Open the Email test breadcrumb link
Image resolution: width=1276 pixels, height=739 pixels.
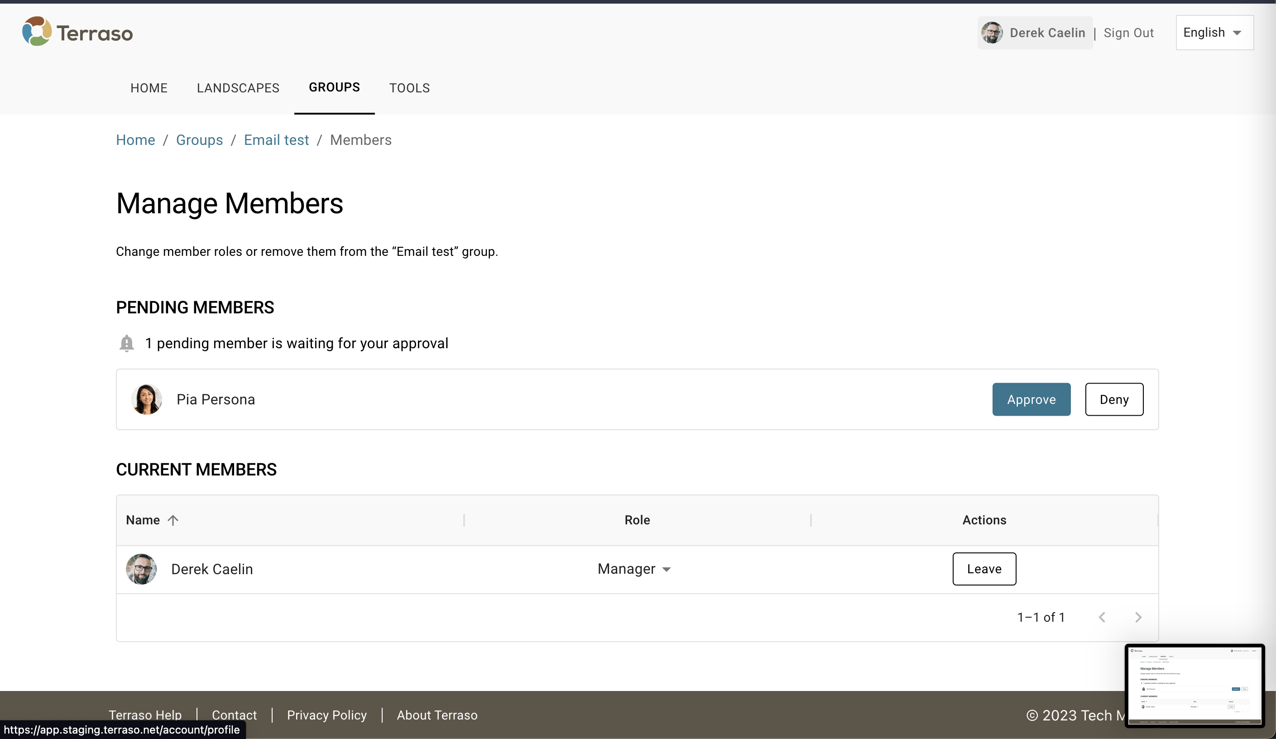(x=276, y=140)
